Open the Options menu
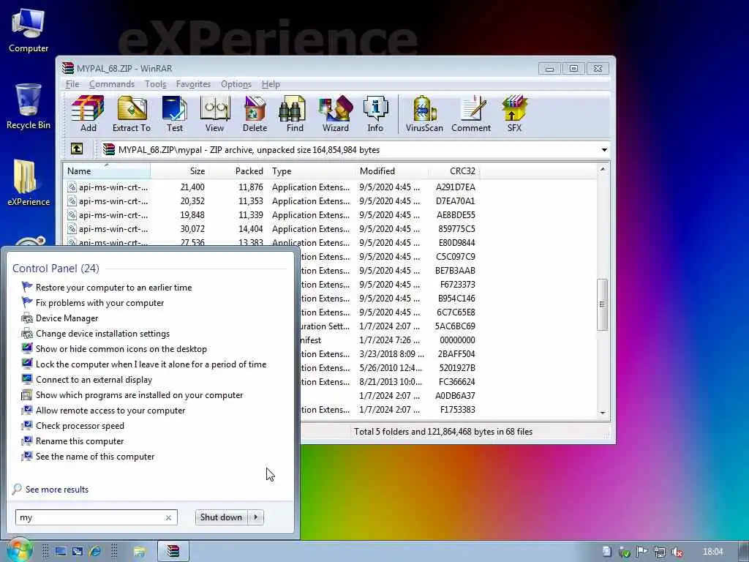The width and height of the screenshot is (749, 562). 236,84
